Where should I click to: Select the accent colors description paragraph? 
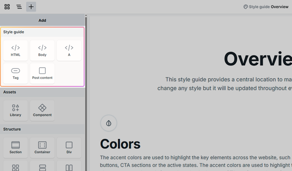point(196,163)
